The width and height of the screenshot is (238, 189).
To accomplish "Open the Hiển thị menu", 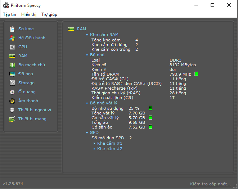I will click(29, 14).
